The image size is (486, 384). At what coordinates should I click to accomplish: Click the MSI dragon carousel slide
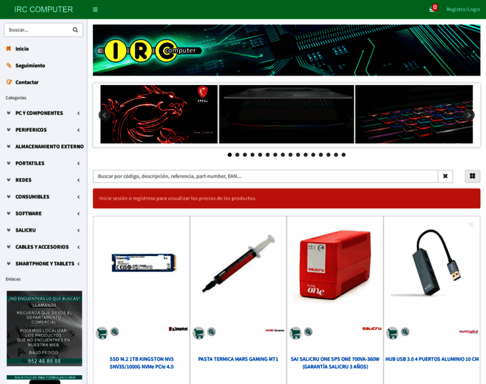[159, 114]
